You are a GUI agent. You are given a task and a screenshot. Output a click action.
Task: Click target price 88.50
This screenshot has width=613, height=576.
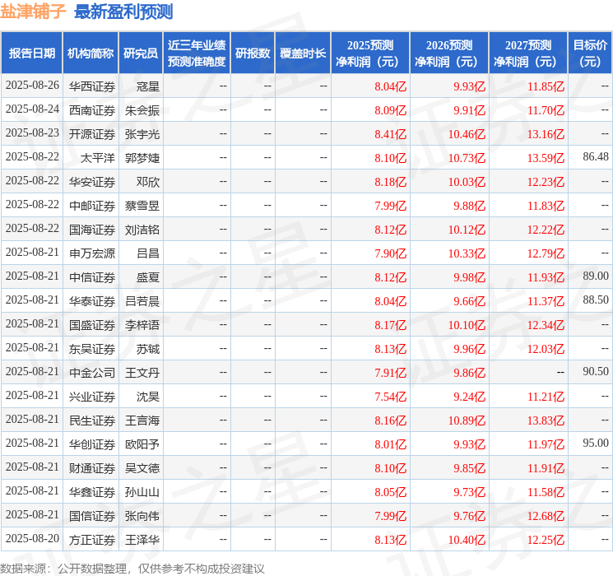[x=596, y=300]
